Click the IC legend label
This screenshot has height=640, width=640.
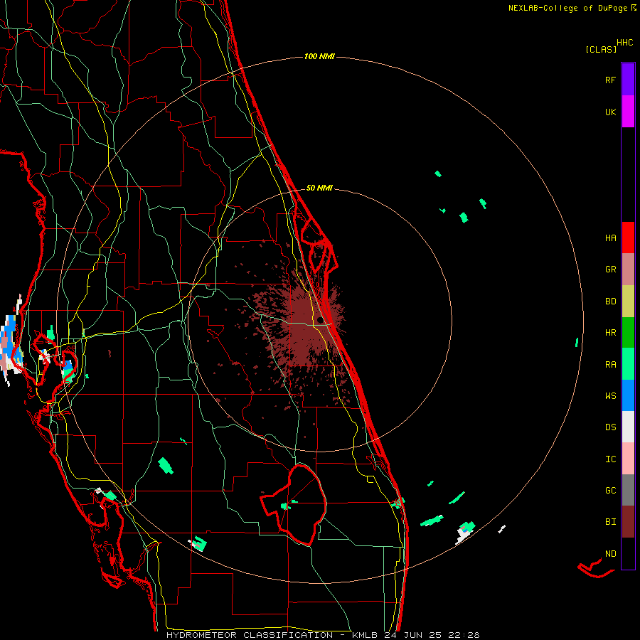(x=610, y=459)
